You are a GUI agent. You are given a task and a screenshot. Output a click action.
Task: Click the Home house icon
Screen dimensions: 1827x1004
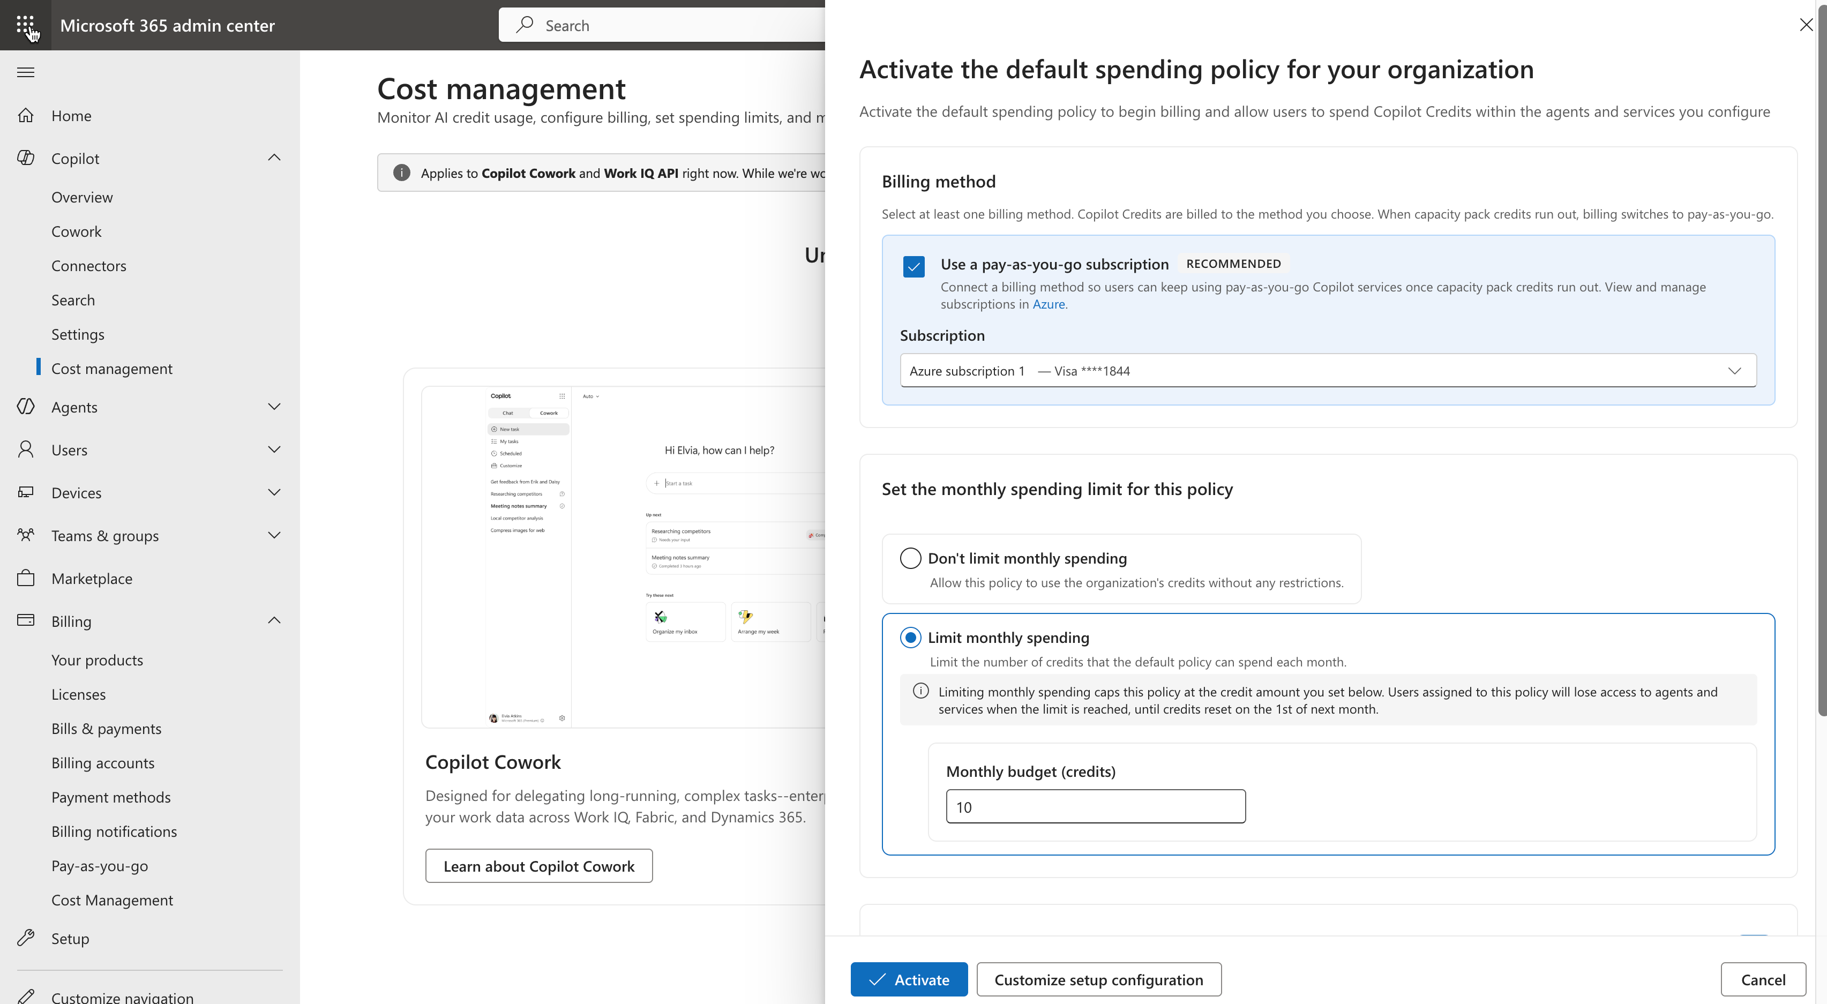pos(26,116)
